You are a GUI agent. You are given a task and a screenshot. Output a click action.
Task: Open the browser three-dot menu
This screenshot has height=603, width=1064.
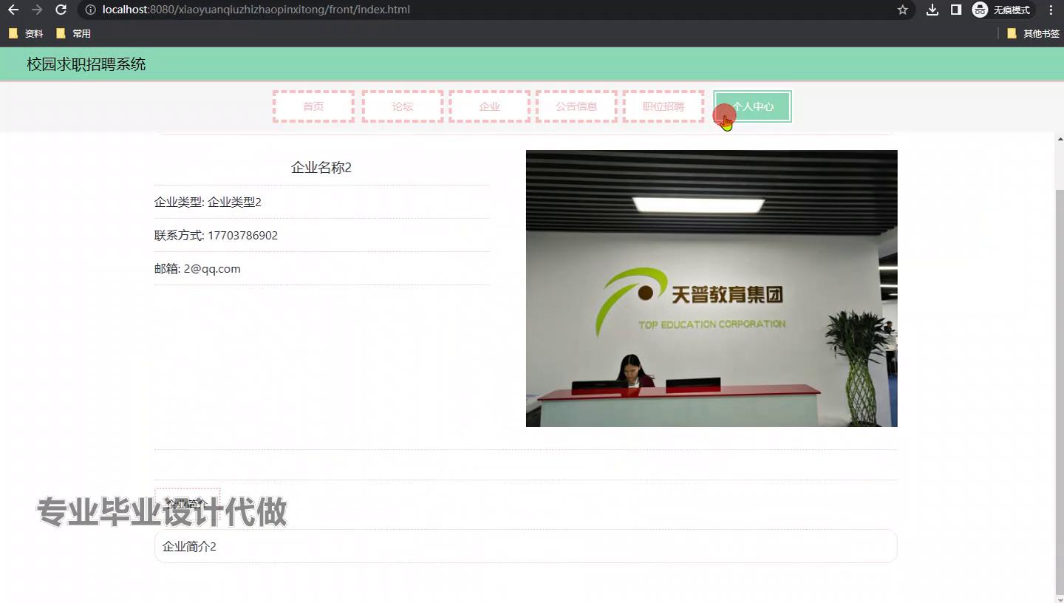(1051, 10)
